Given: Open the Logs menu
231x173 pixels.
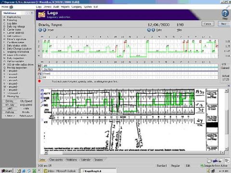Looking at the screenshot, I should [38, 7].
